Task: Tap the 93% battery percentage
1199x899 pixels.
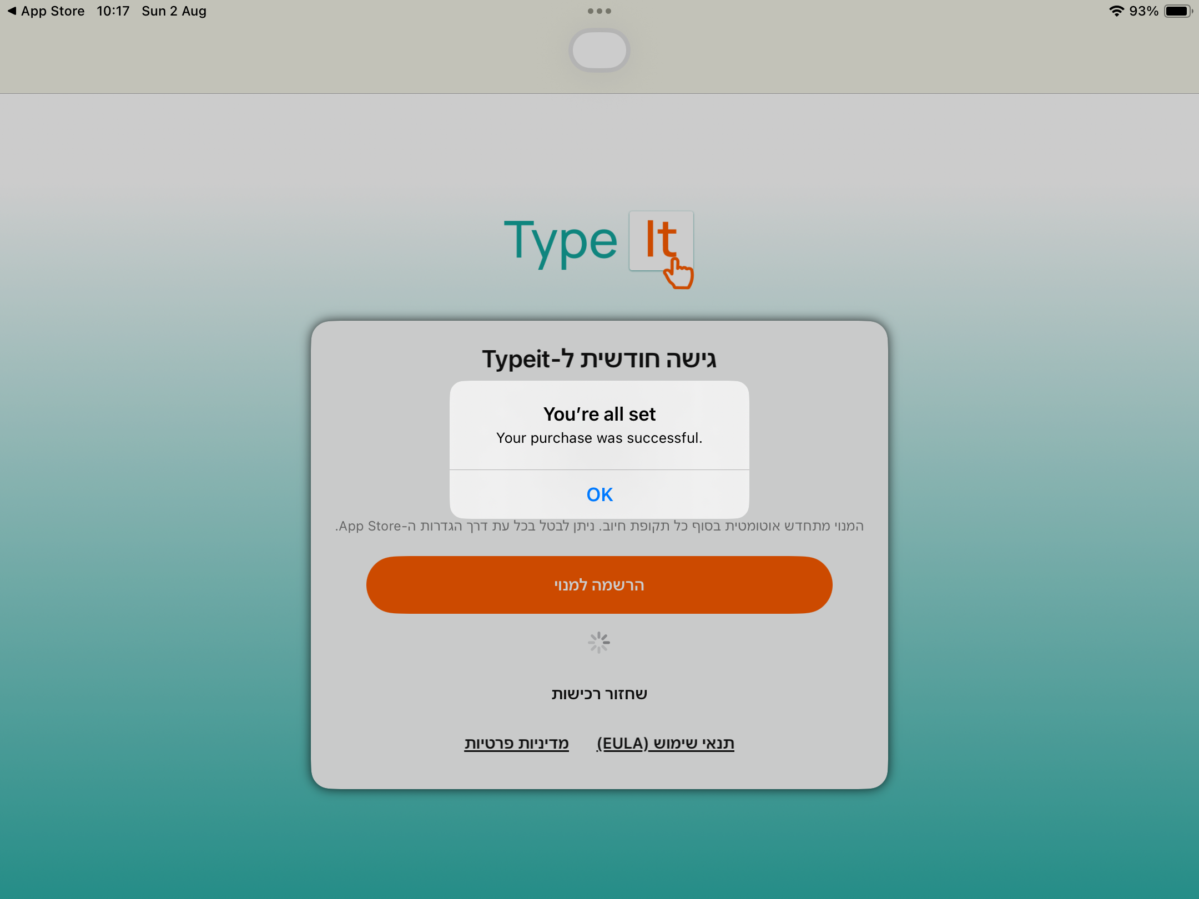Action: click(x=1144, y=11)
